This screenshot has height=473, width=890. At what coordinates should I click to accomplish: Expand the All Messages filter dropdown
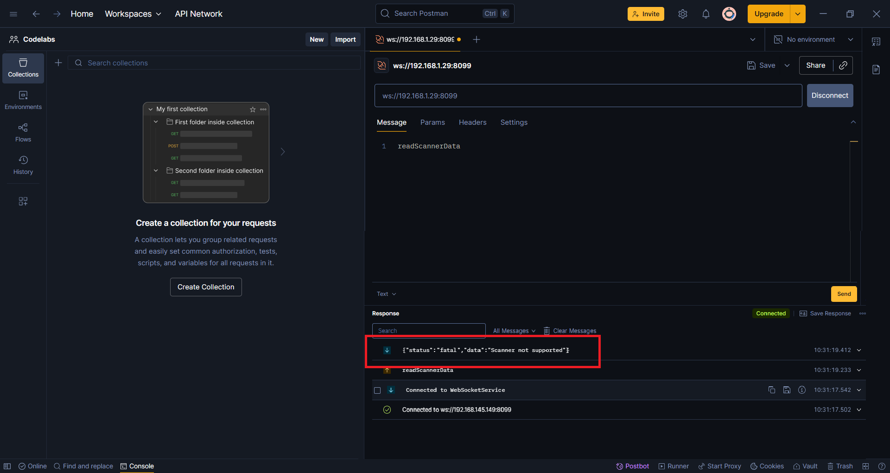[x=514, y=331]
